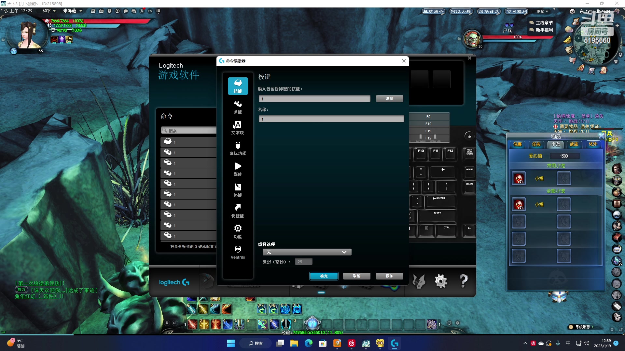Select the 按键 keystroke command type
625x351 pixels.
coord(238,86)
